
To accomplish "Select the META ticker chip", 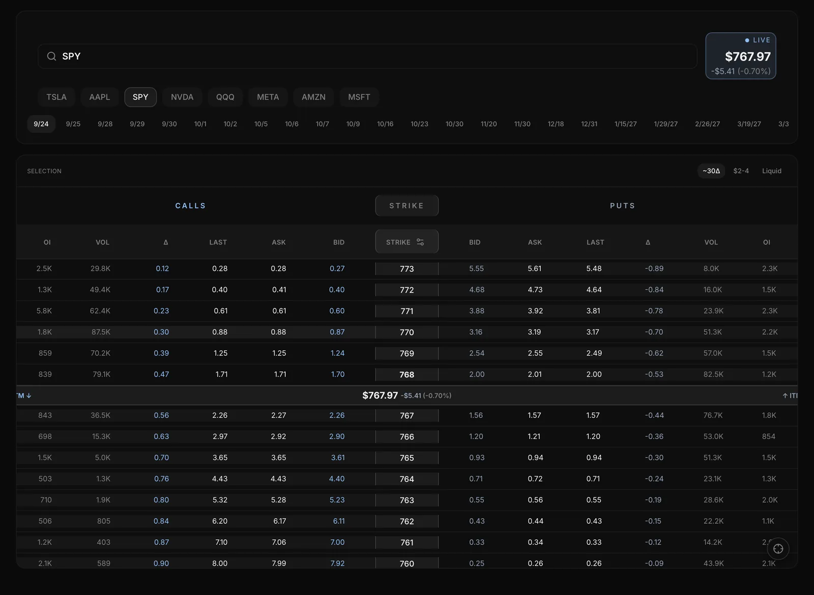I will 268,97.
